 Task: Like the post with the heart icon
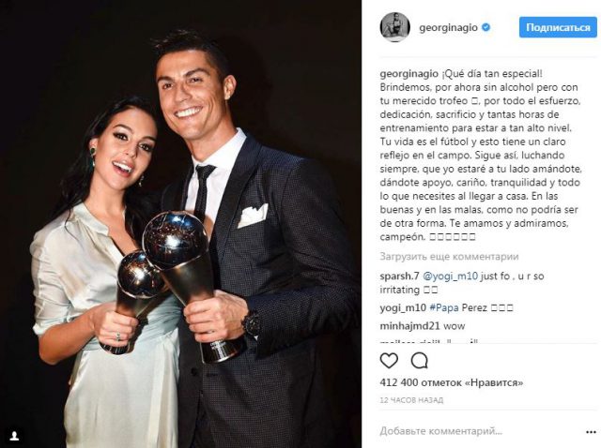tap(389, 361)
